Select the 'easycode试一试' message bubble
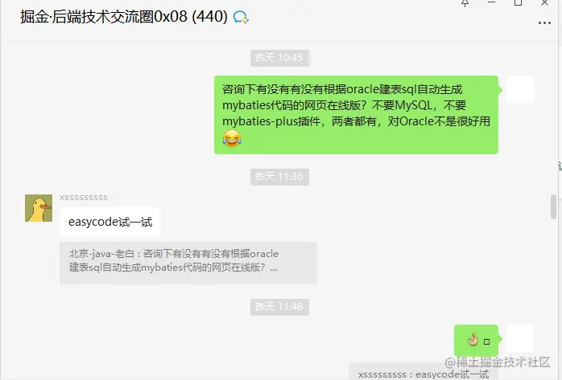Viewport: 562px width, 380px height. click(x=110, y=222)
